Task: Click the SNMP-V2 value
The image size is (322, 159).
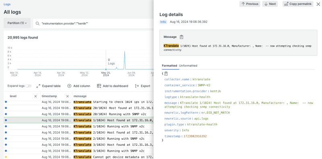Action: click(204, 86)
